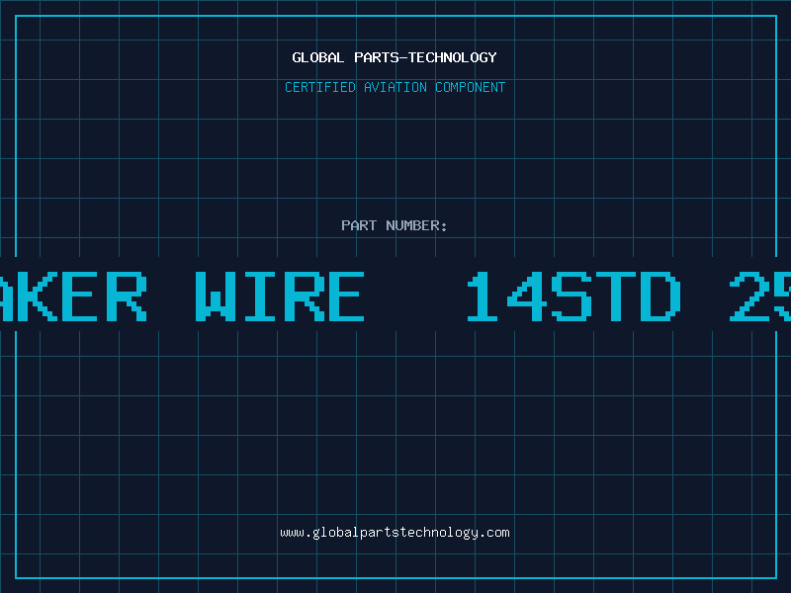Select the word AVIATION in the subtitle

(395, 87)
